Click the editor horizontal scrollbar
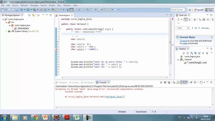This screenshot has width=215, height=121. tap(115, 77)
